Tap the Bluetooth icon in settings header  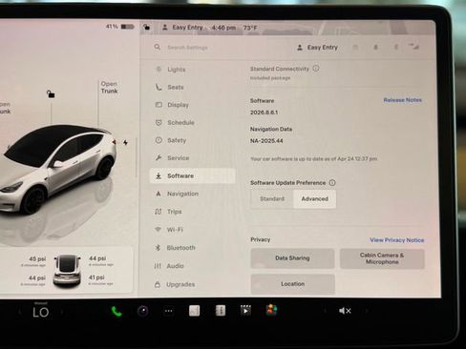click(396, 48)
